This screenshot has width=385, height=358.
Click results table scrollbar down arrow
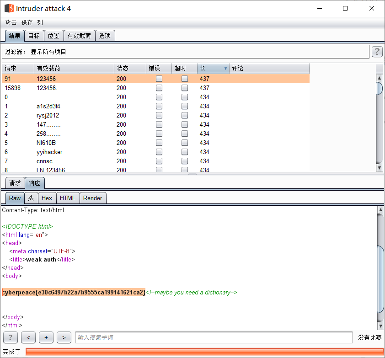click(380, 168)
